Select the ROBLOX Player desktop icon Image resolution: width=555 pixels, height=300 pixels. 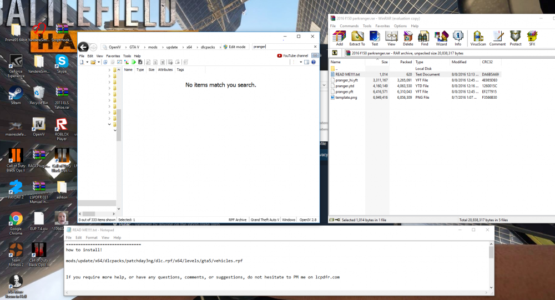[x=62, y=129]
